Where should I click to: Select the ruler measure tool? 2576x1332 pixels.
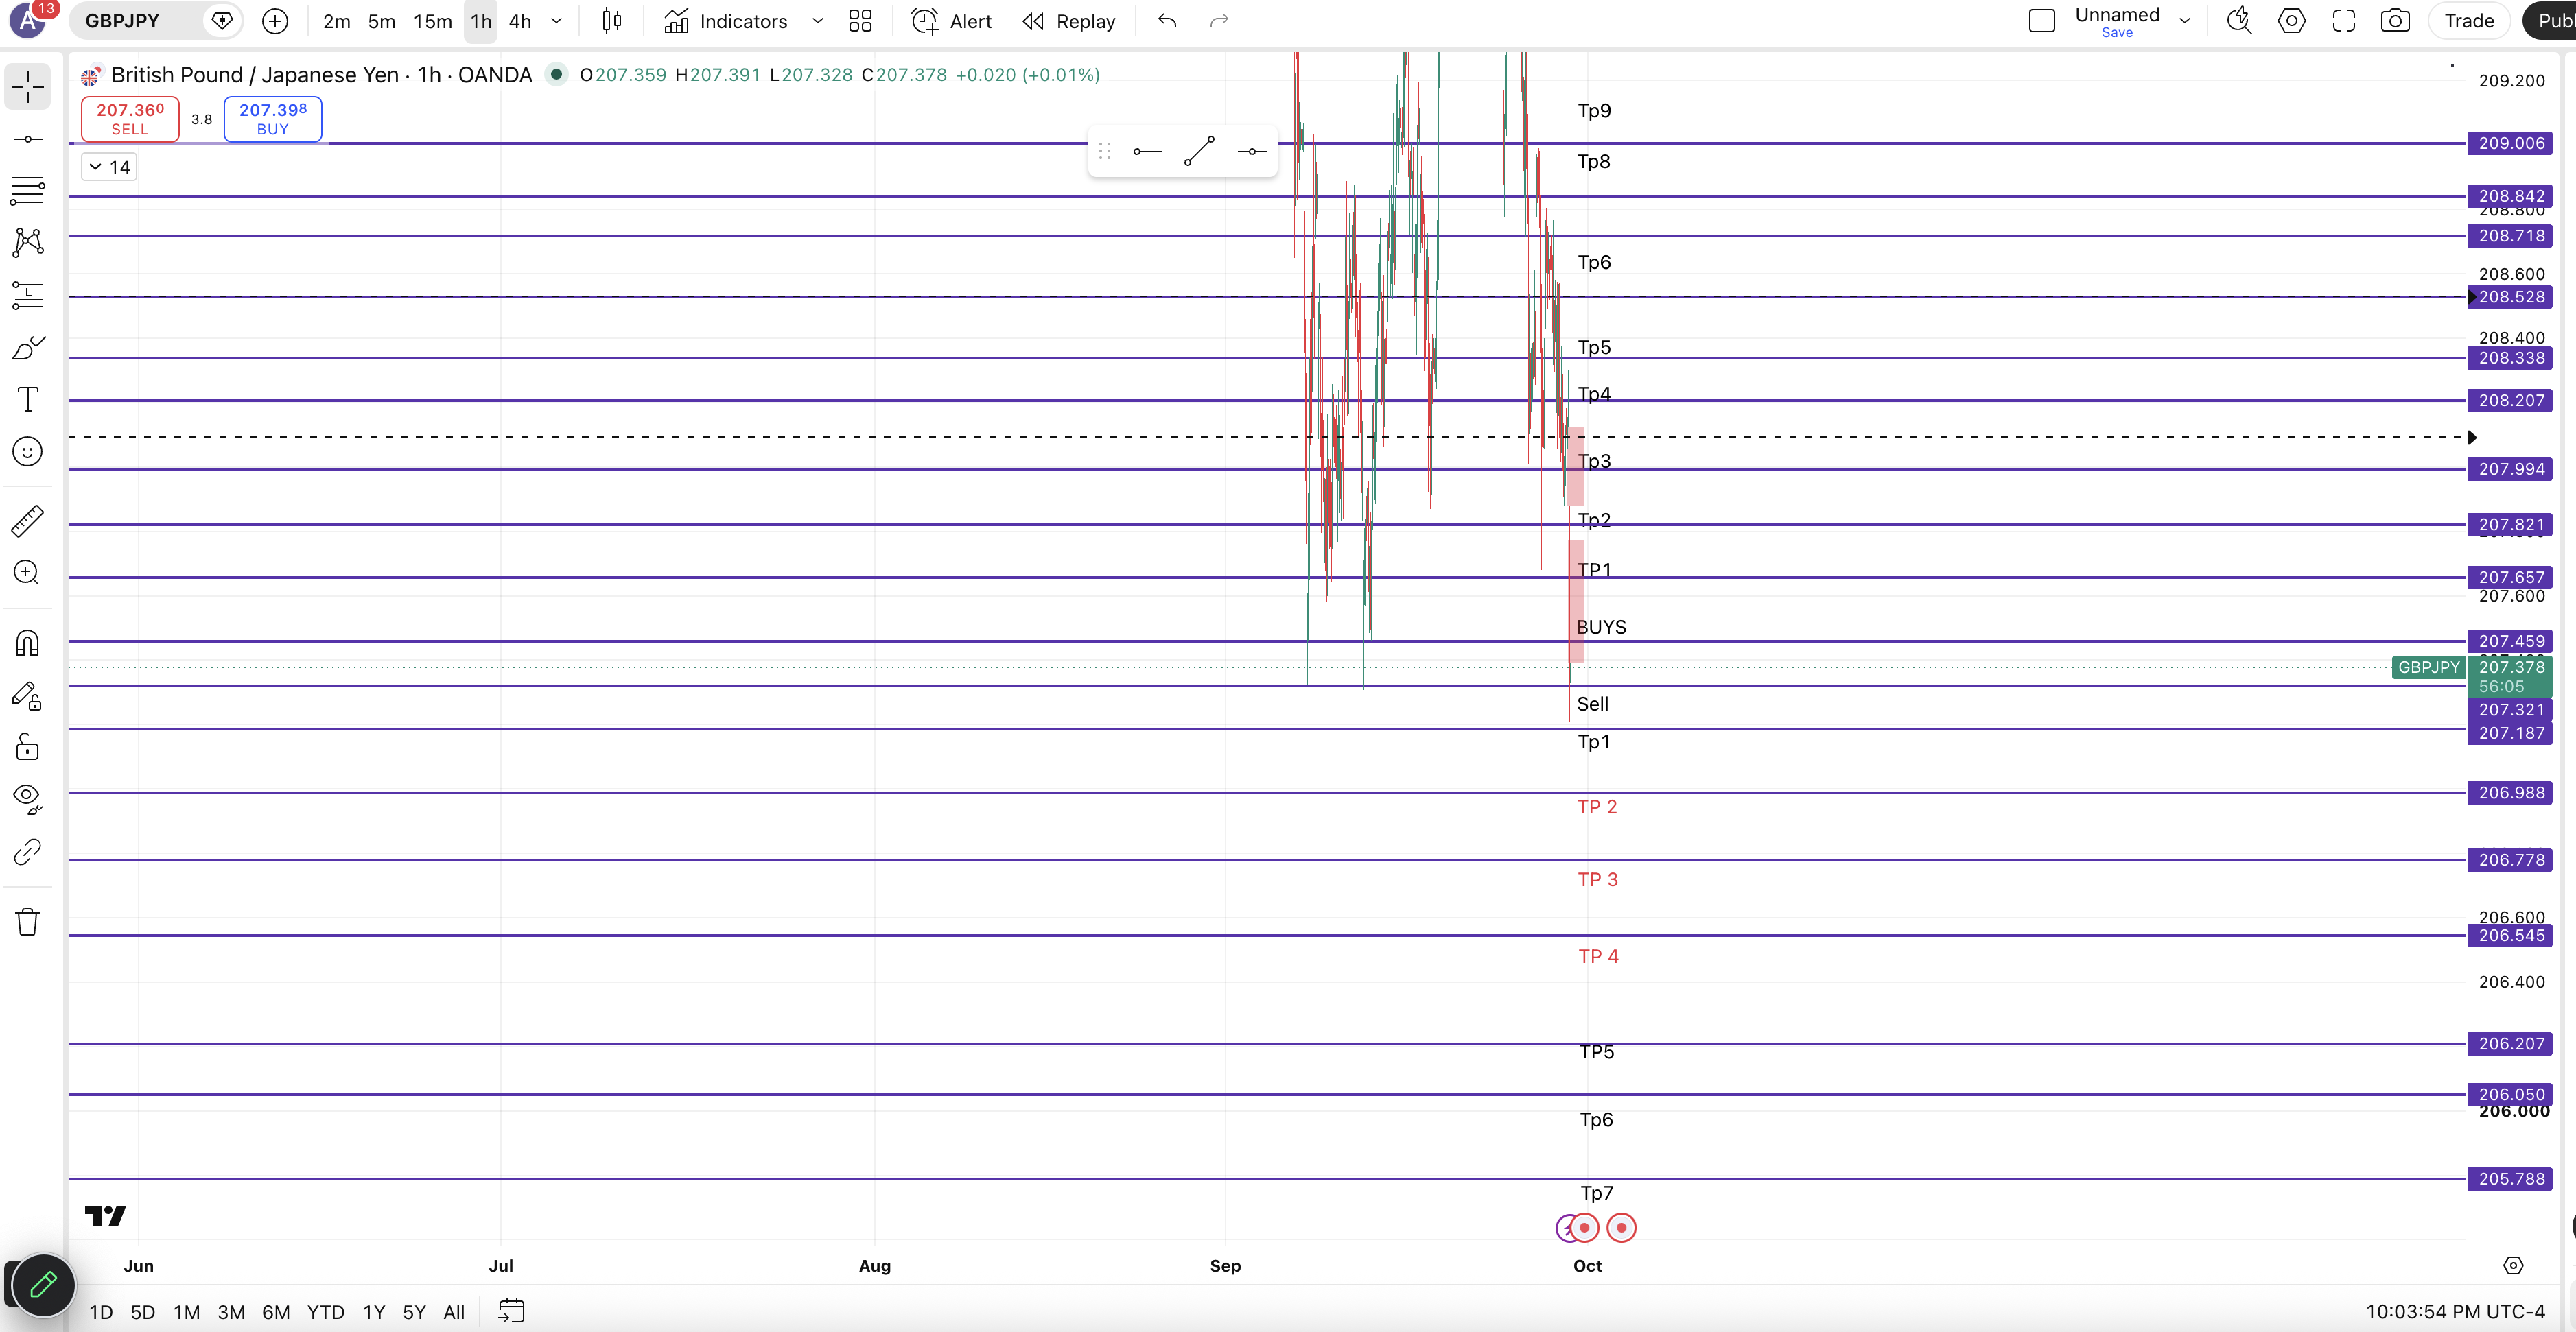pyautogui.click(x=28, y=520)
